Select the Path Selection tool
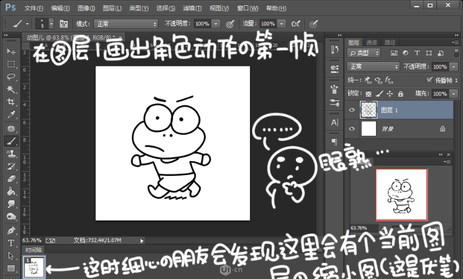The width and height of the screenshot is (463, 279). pyautogui.click(x=11, y=256)
